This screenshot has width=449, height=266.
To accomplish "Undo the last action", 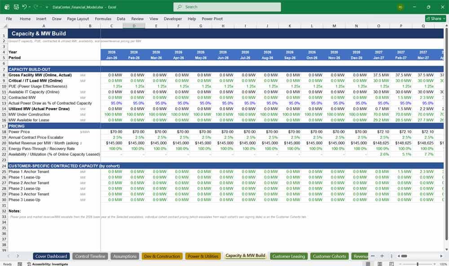I will coord(24,7).
